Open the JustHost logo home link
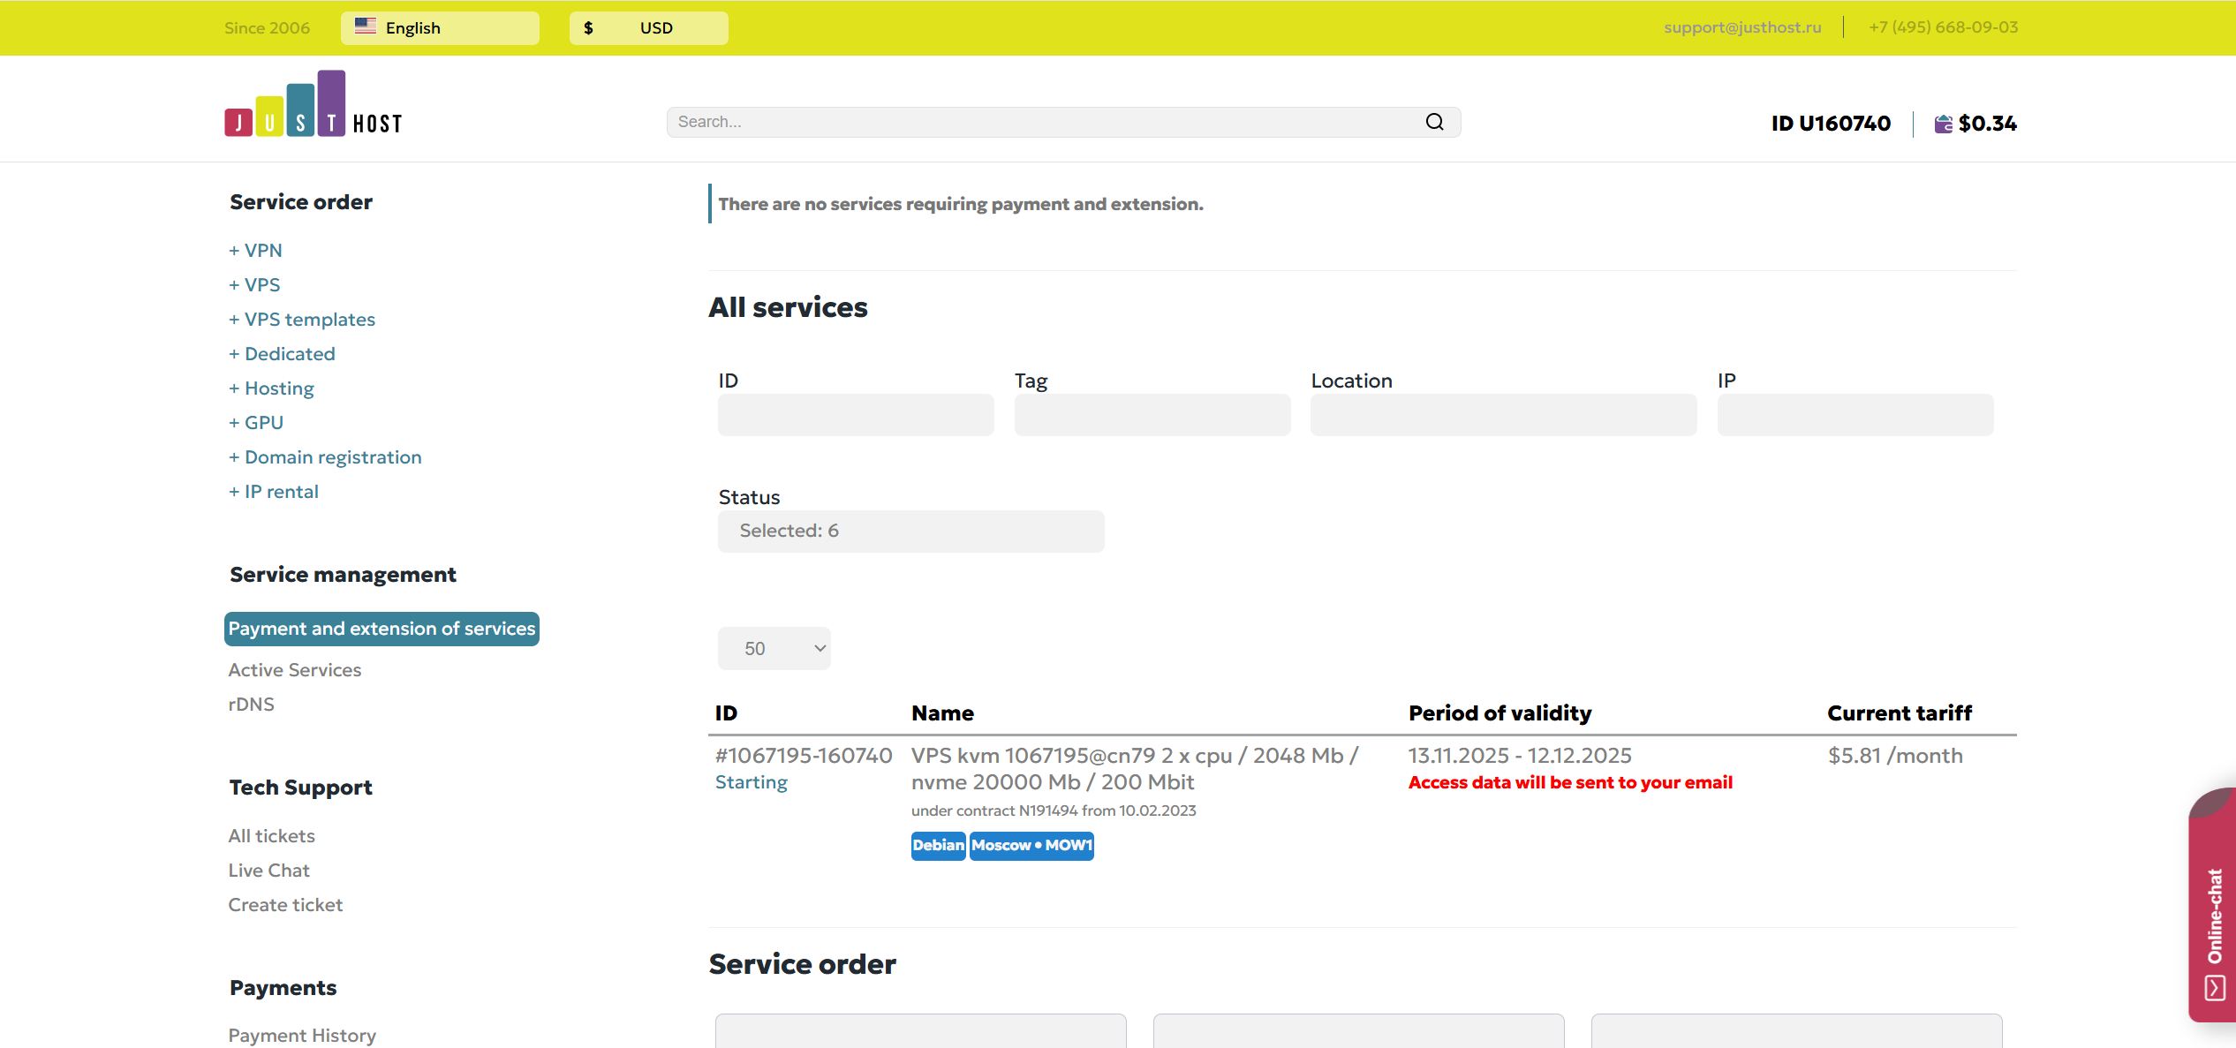 pyautogui.click(x=313, y=103)
